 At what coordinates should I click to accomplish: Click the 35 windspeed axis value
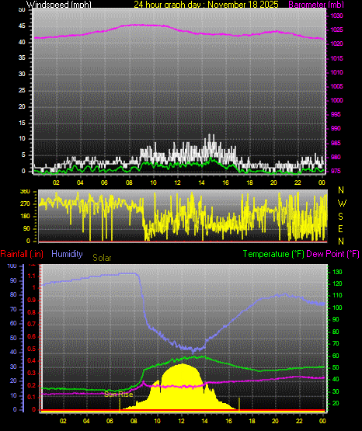pyautogui.click(x=22, y=58)
